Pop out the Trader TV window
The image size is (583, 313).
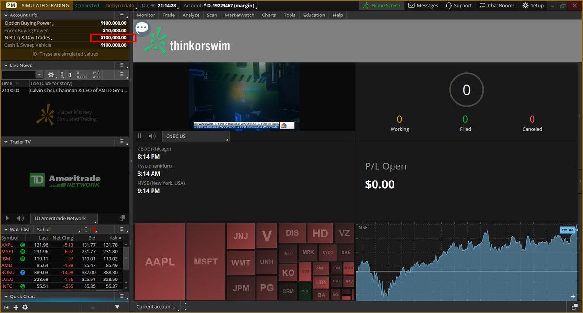coord(122,218)
